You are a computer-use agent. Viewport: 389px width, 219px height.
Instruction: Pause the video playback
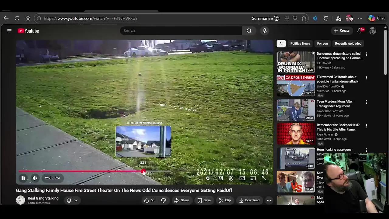coord(23,178)
